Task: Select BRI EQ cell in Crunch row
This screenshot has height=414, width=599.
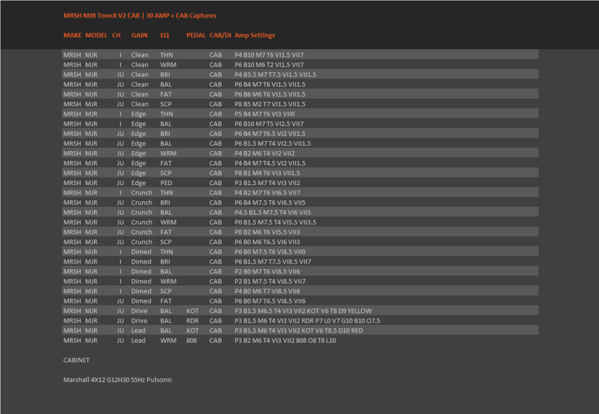Action: pos(165,203)
